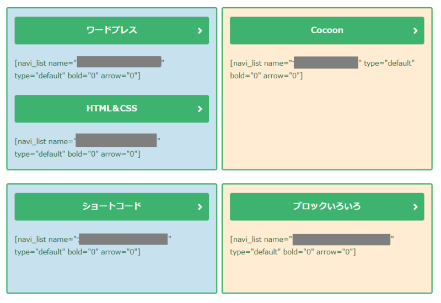Click the gray masked name under ブロックいろいろ
Viewport: 441px width, 303px height.
(x=341, y=240)
